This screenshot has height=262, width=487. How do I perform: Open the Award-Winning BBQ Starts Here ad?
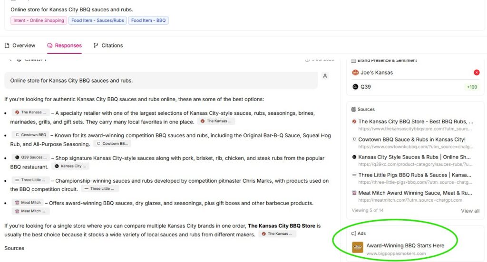(x=405, y=245)
